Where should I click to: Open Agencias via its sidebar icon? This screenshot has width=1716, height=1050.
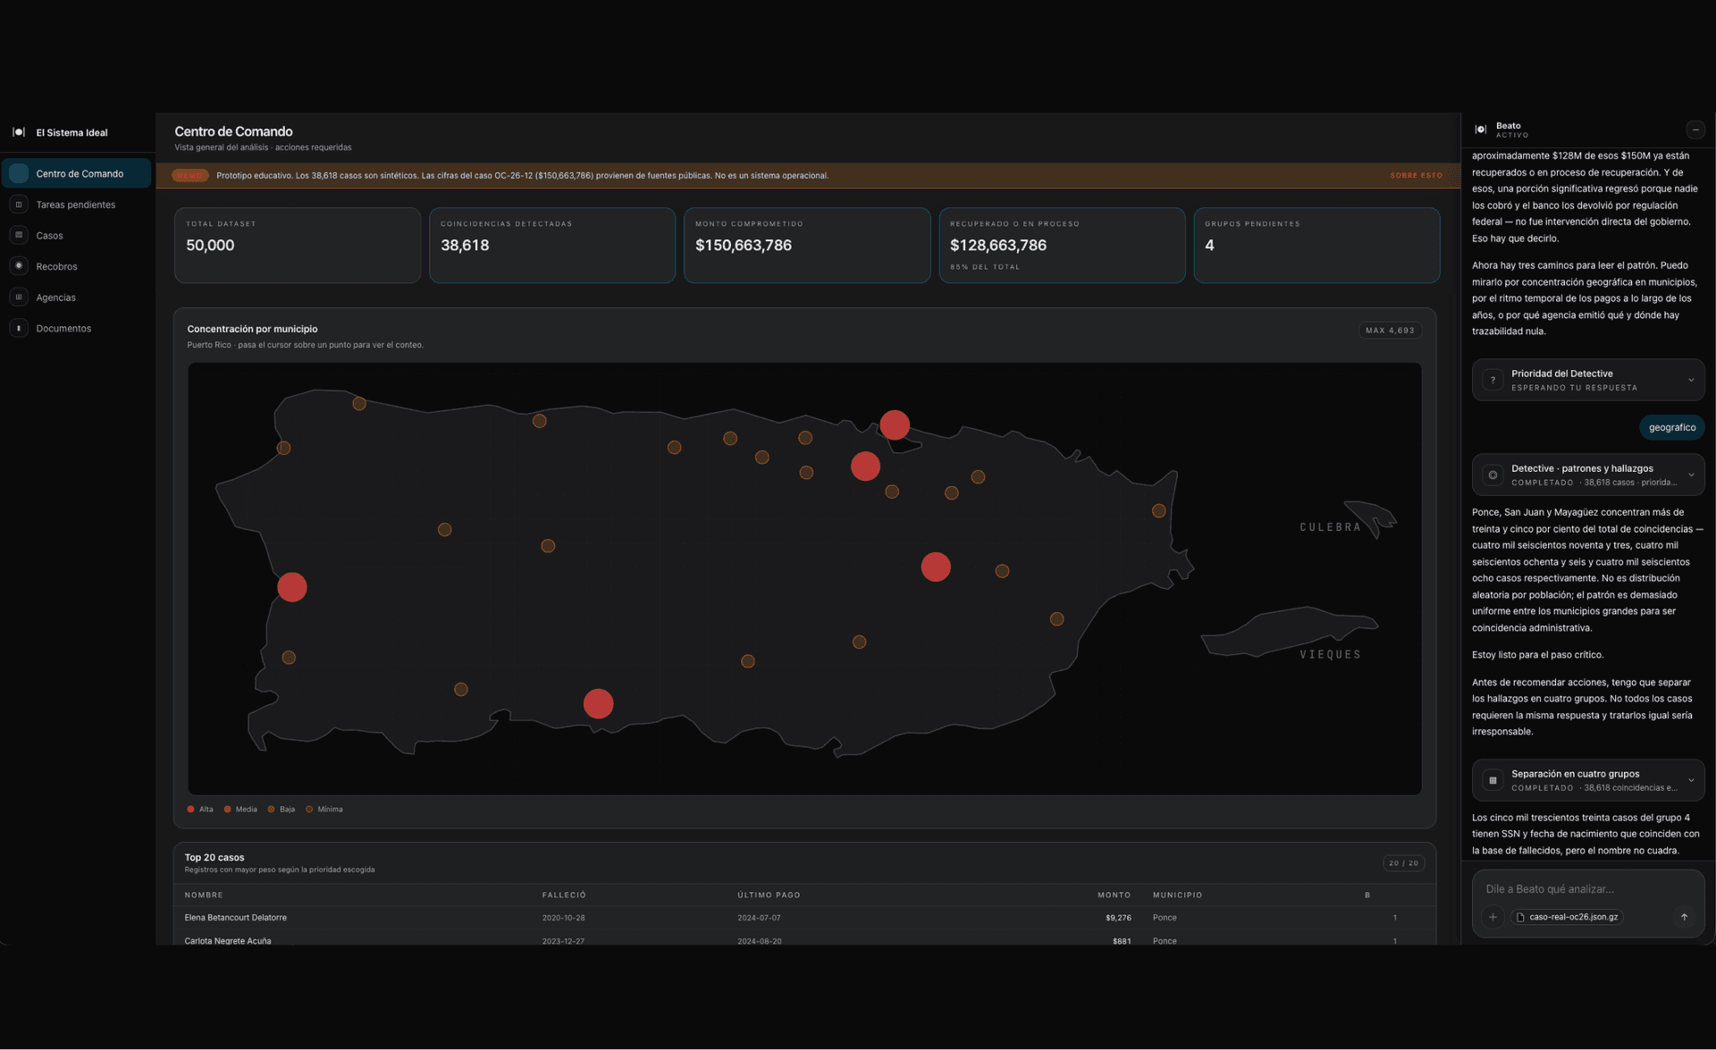click(x=19, y=298)
